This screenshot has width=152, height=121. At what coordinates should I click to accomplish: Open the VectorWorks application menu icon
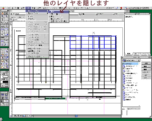(x=126, y=8)
